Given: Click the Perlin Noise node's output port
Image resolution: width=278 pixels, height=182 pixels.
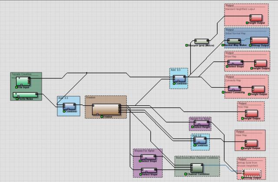Looking at the screenshot, I should pos(36,94).
